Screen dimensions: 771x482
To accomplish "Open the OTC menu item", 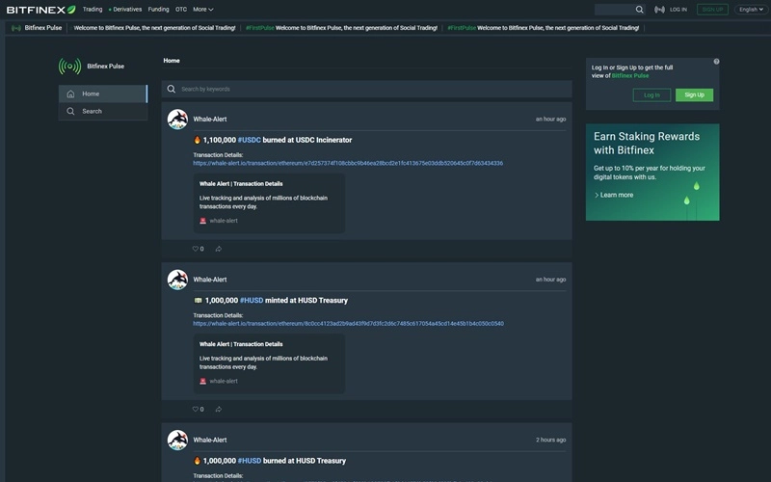I will tap(181, 10).
